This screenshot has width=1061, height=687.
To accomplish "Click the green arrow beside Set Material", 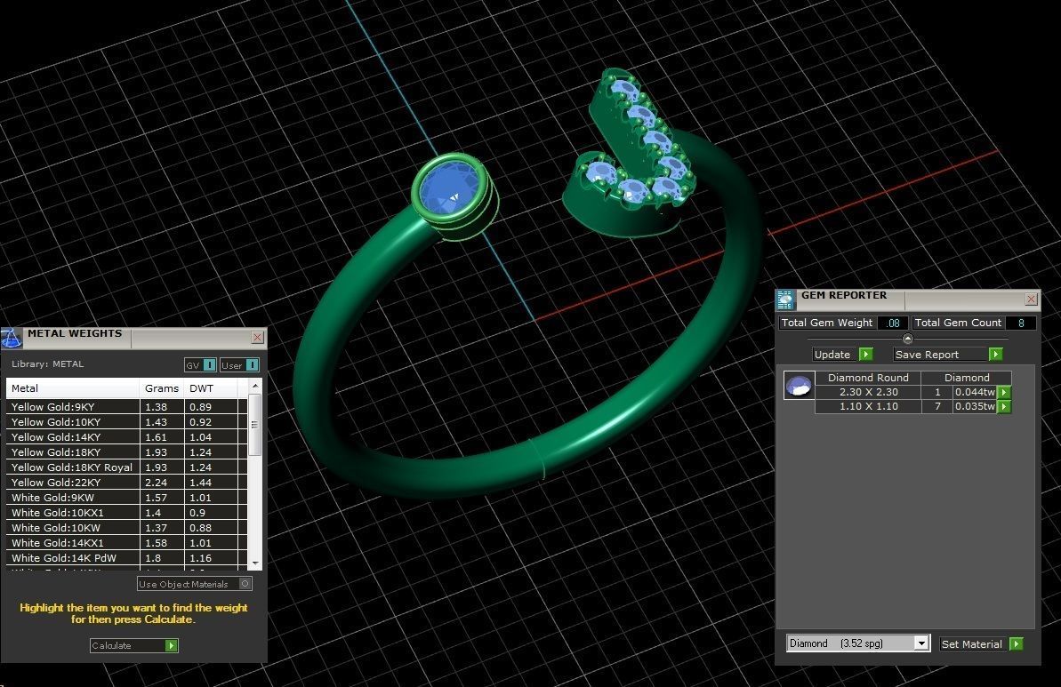I will pyautogui.click(x=1016, y=643).
